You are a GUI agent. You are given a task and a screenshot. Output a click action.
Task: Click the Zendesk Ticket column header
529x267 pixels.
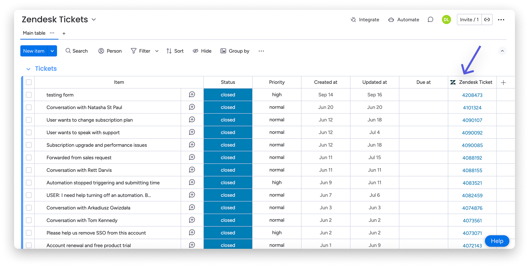click(x=472, y=82)
